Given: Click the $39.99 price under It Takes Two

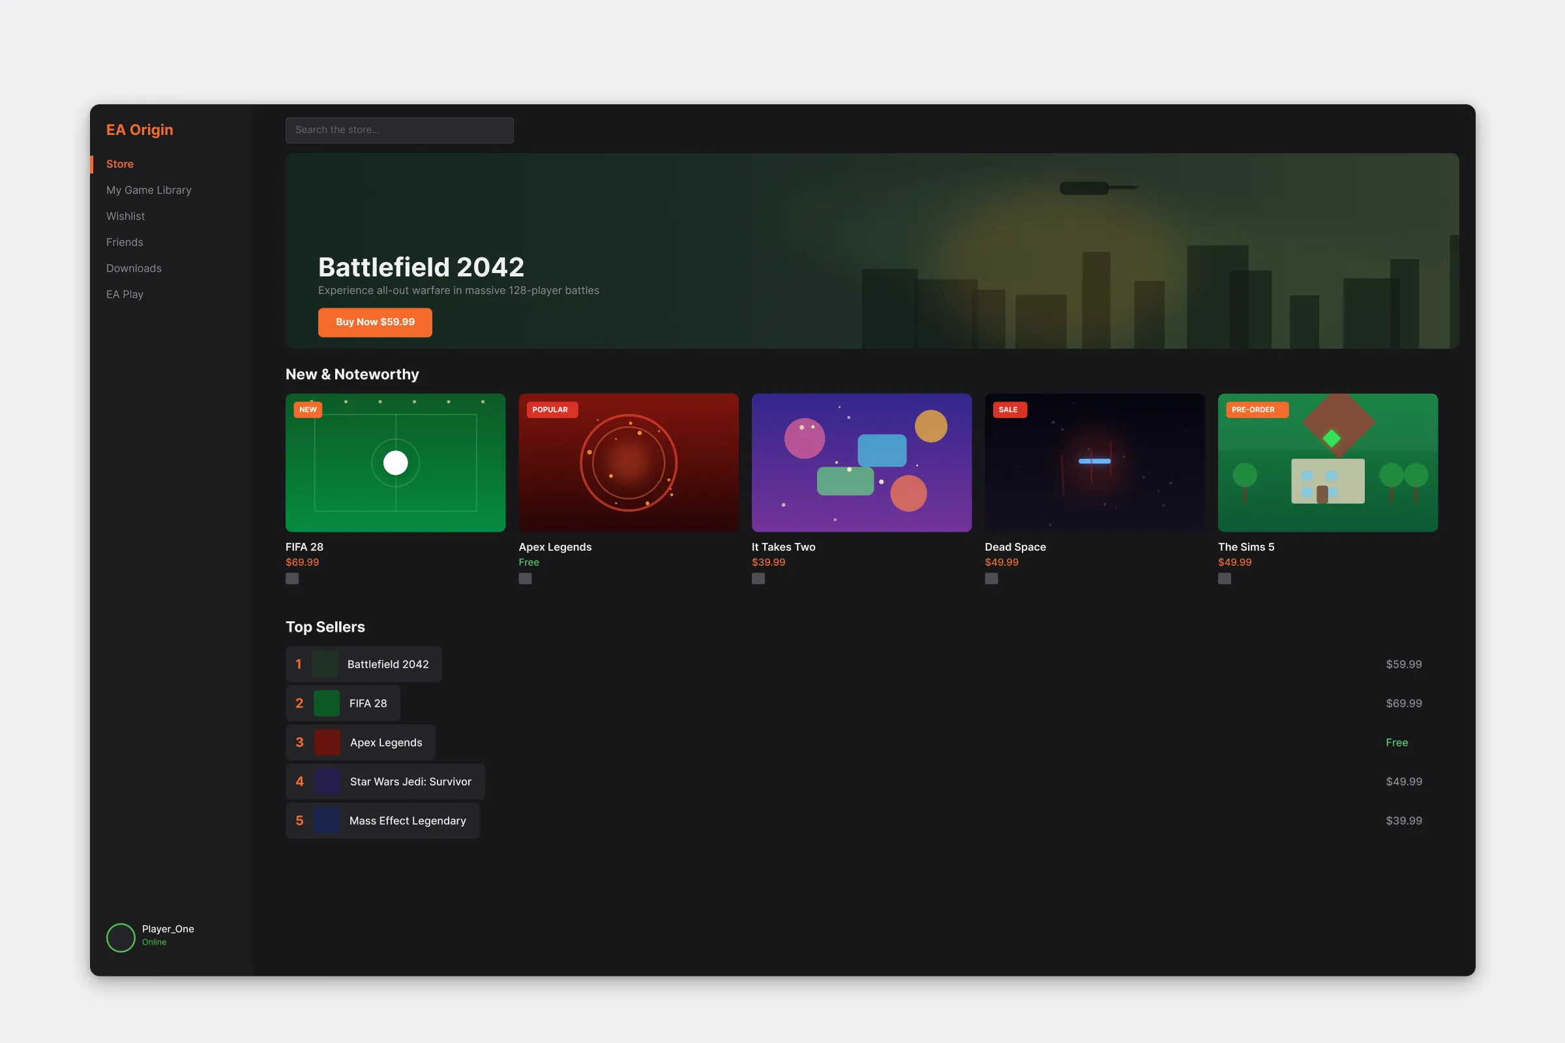Looking at the screenshot, I should [x=769, y=562].
